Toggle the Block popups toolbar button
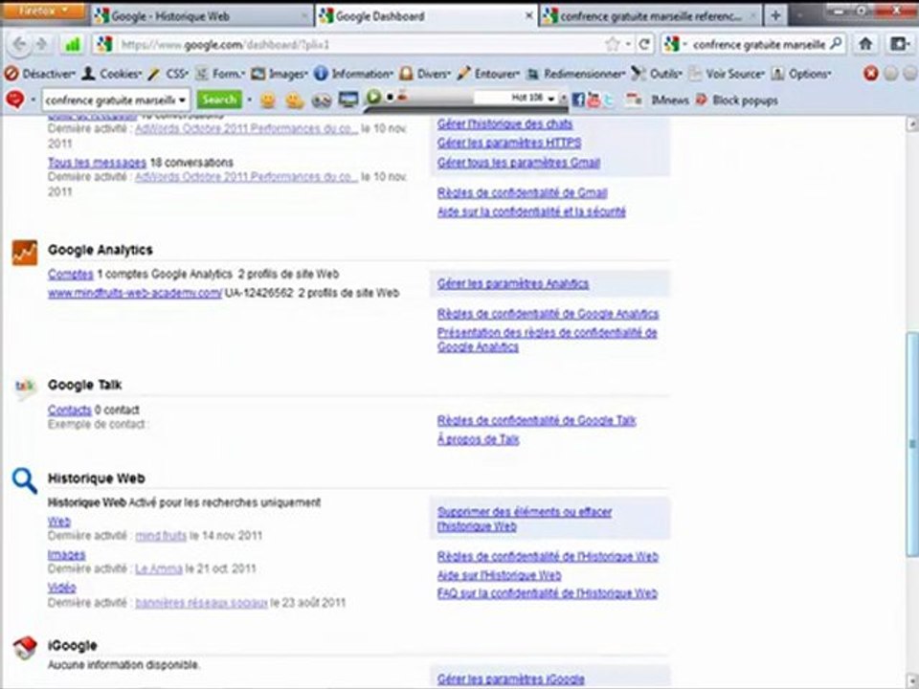 [x=737, y=100]
